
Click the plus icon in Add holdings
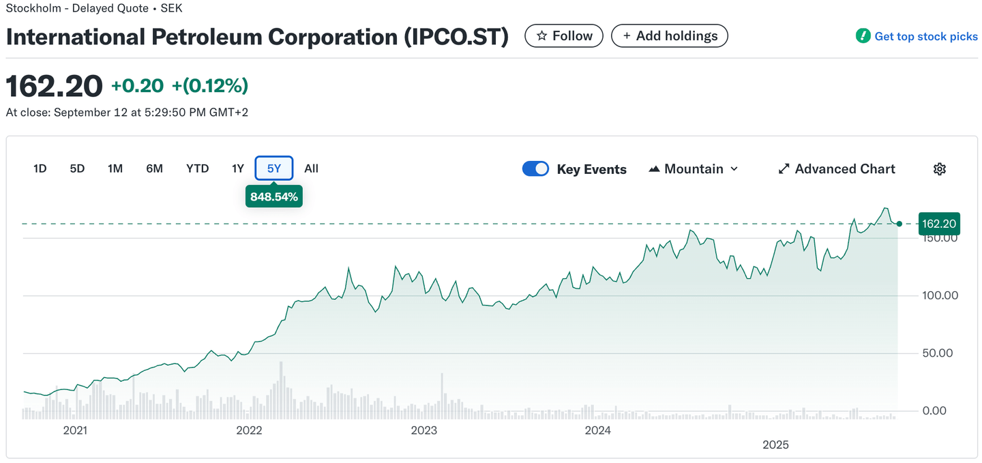coord(627,36)
